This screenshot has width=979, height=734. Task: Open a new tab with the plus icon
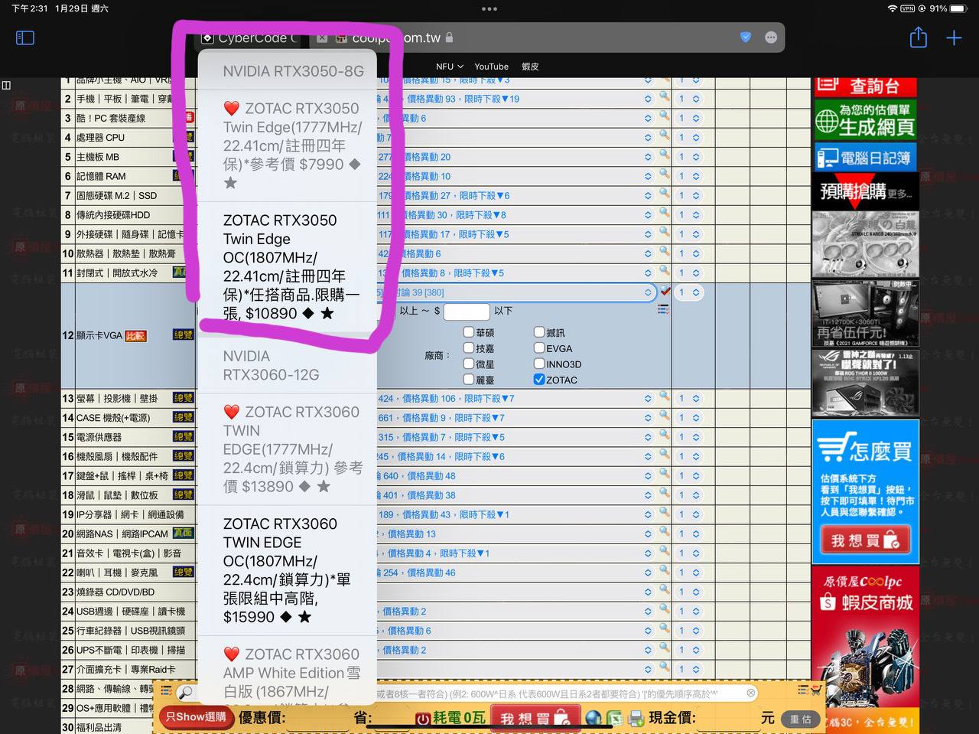pyautogui.click(x=954, y=38)
